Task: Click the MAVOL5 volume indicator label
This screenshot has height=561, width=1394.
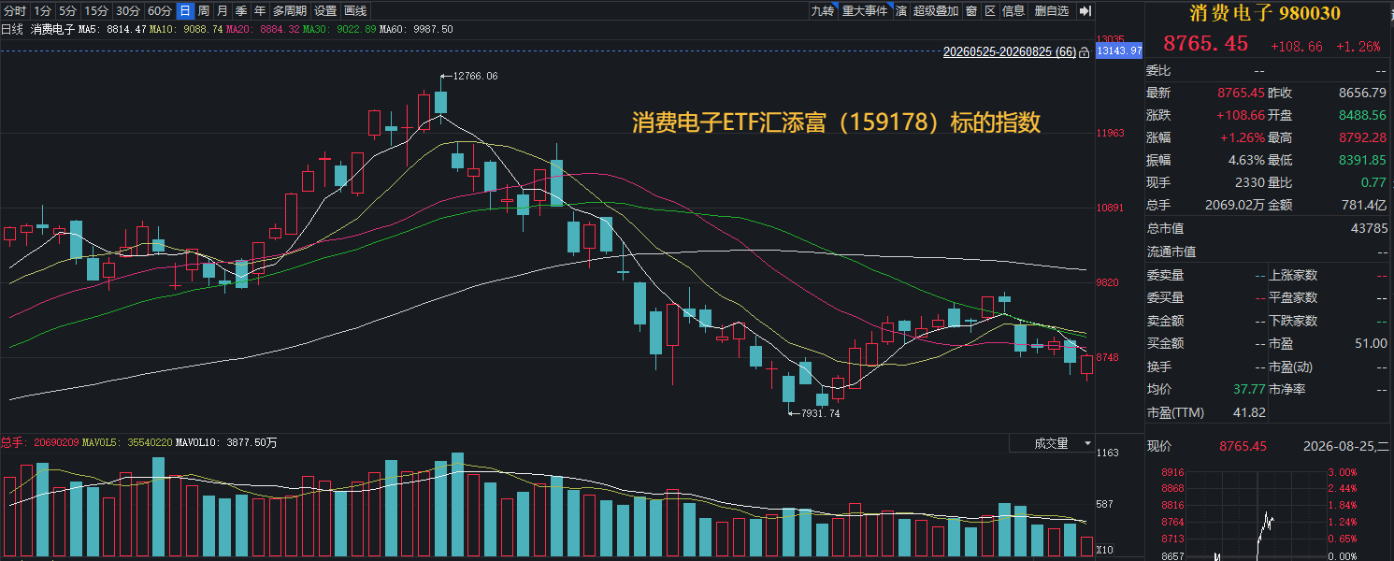Action: [x=126, y=442]
